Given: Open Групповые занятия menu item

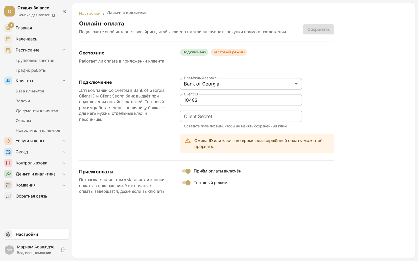Looking at the screenshot, I should 35,60.
